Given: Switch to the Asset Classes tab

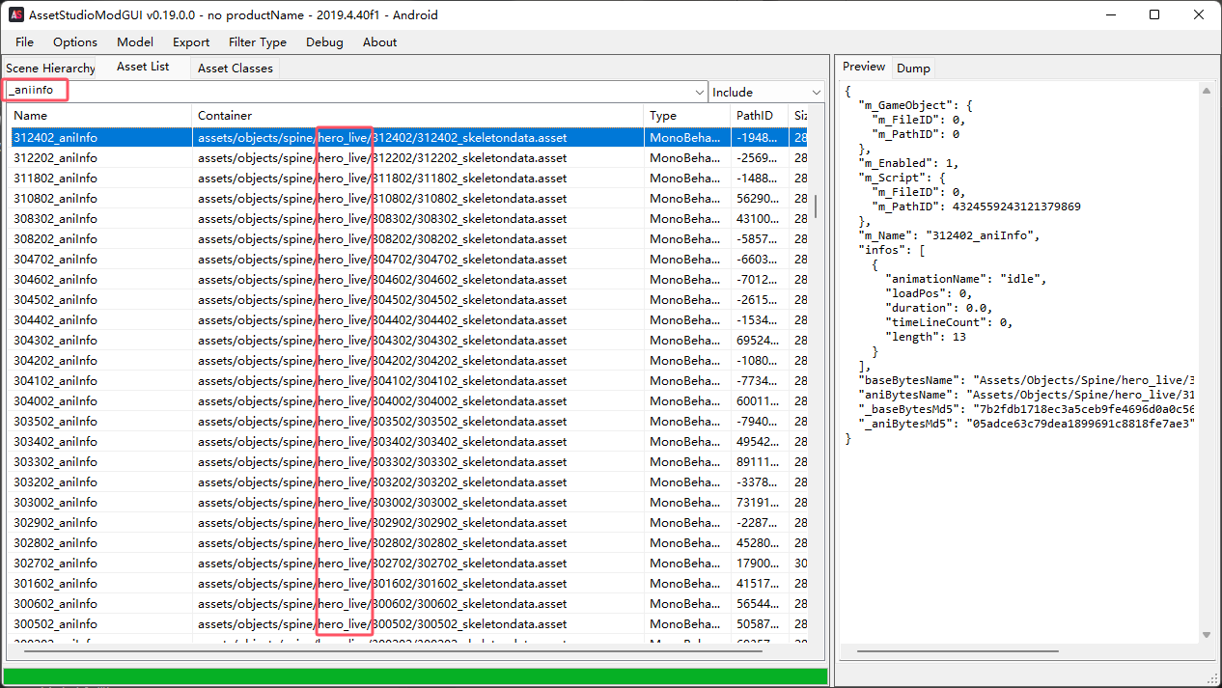Looking at the screenshot, I should [x=236, y=69].
